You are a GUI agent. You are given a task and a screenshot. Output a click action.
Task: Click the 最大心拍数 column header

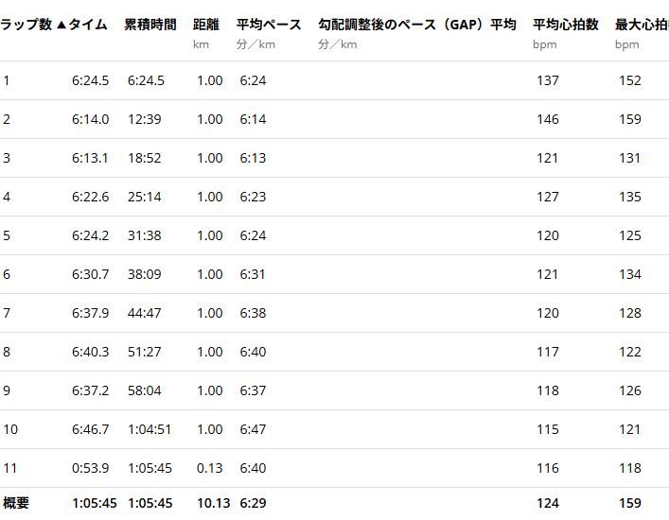click(642, 25)
